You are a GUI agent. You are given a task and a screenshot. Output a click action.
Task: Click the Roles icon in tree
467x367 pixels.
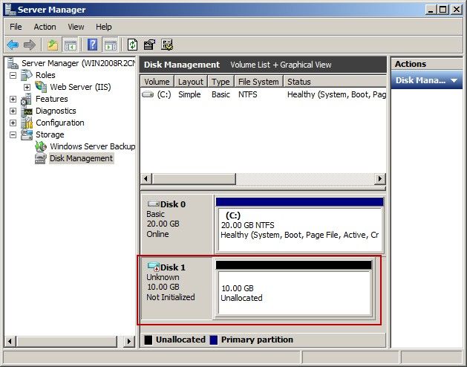[x=26, y=75]
